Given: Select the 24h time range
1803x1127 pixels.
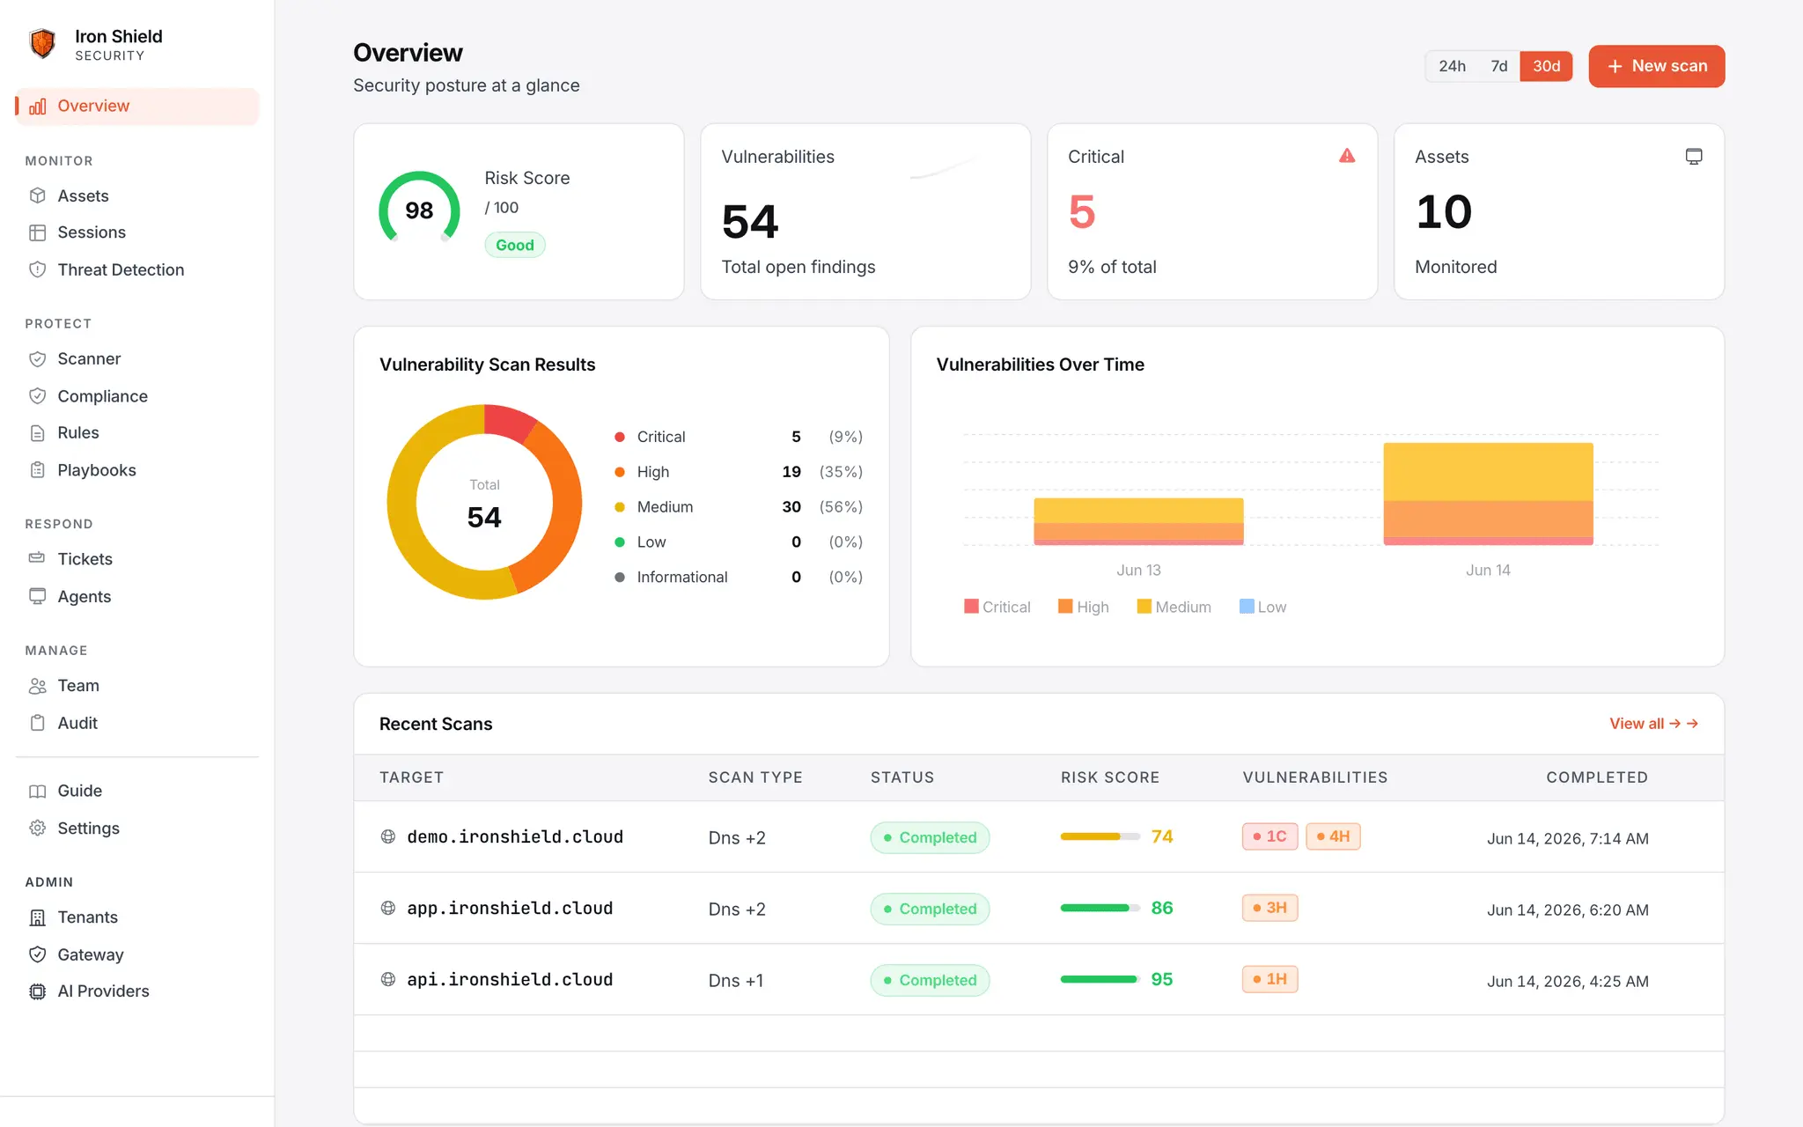Looking at the screenshot, I should pos(1452,66).
